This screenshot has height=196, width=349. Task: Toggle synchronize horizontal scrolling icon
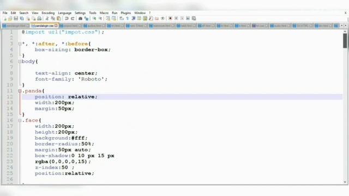tap(114, 19)
